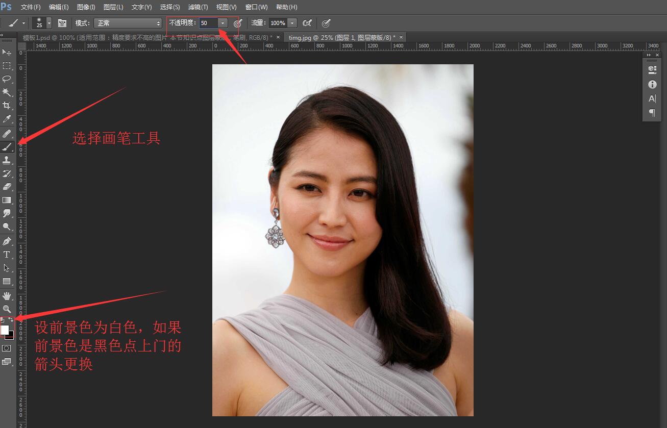This screenshot has width=667, height=428.
Task: Choose the Clone Stamp tool
Action: pos(7,160)
